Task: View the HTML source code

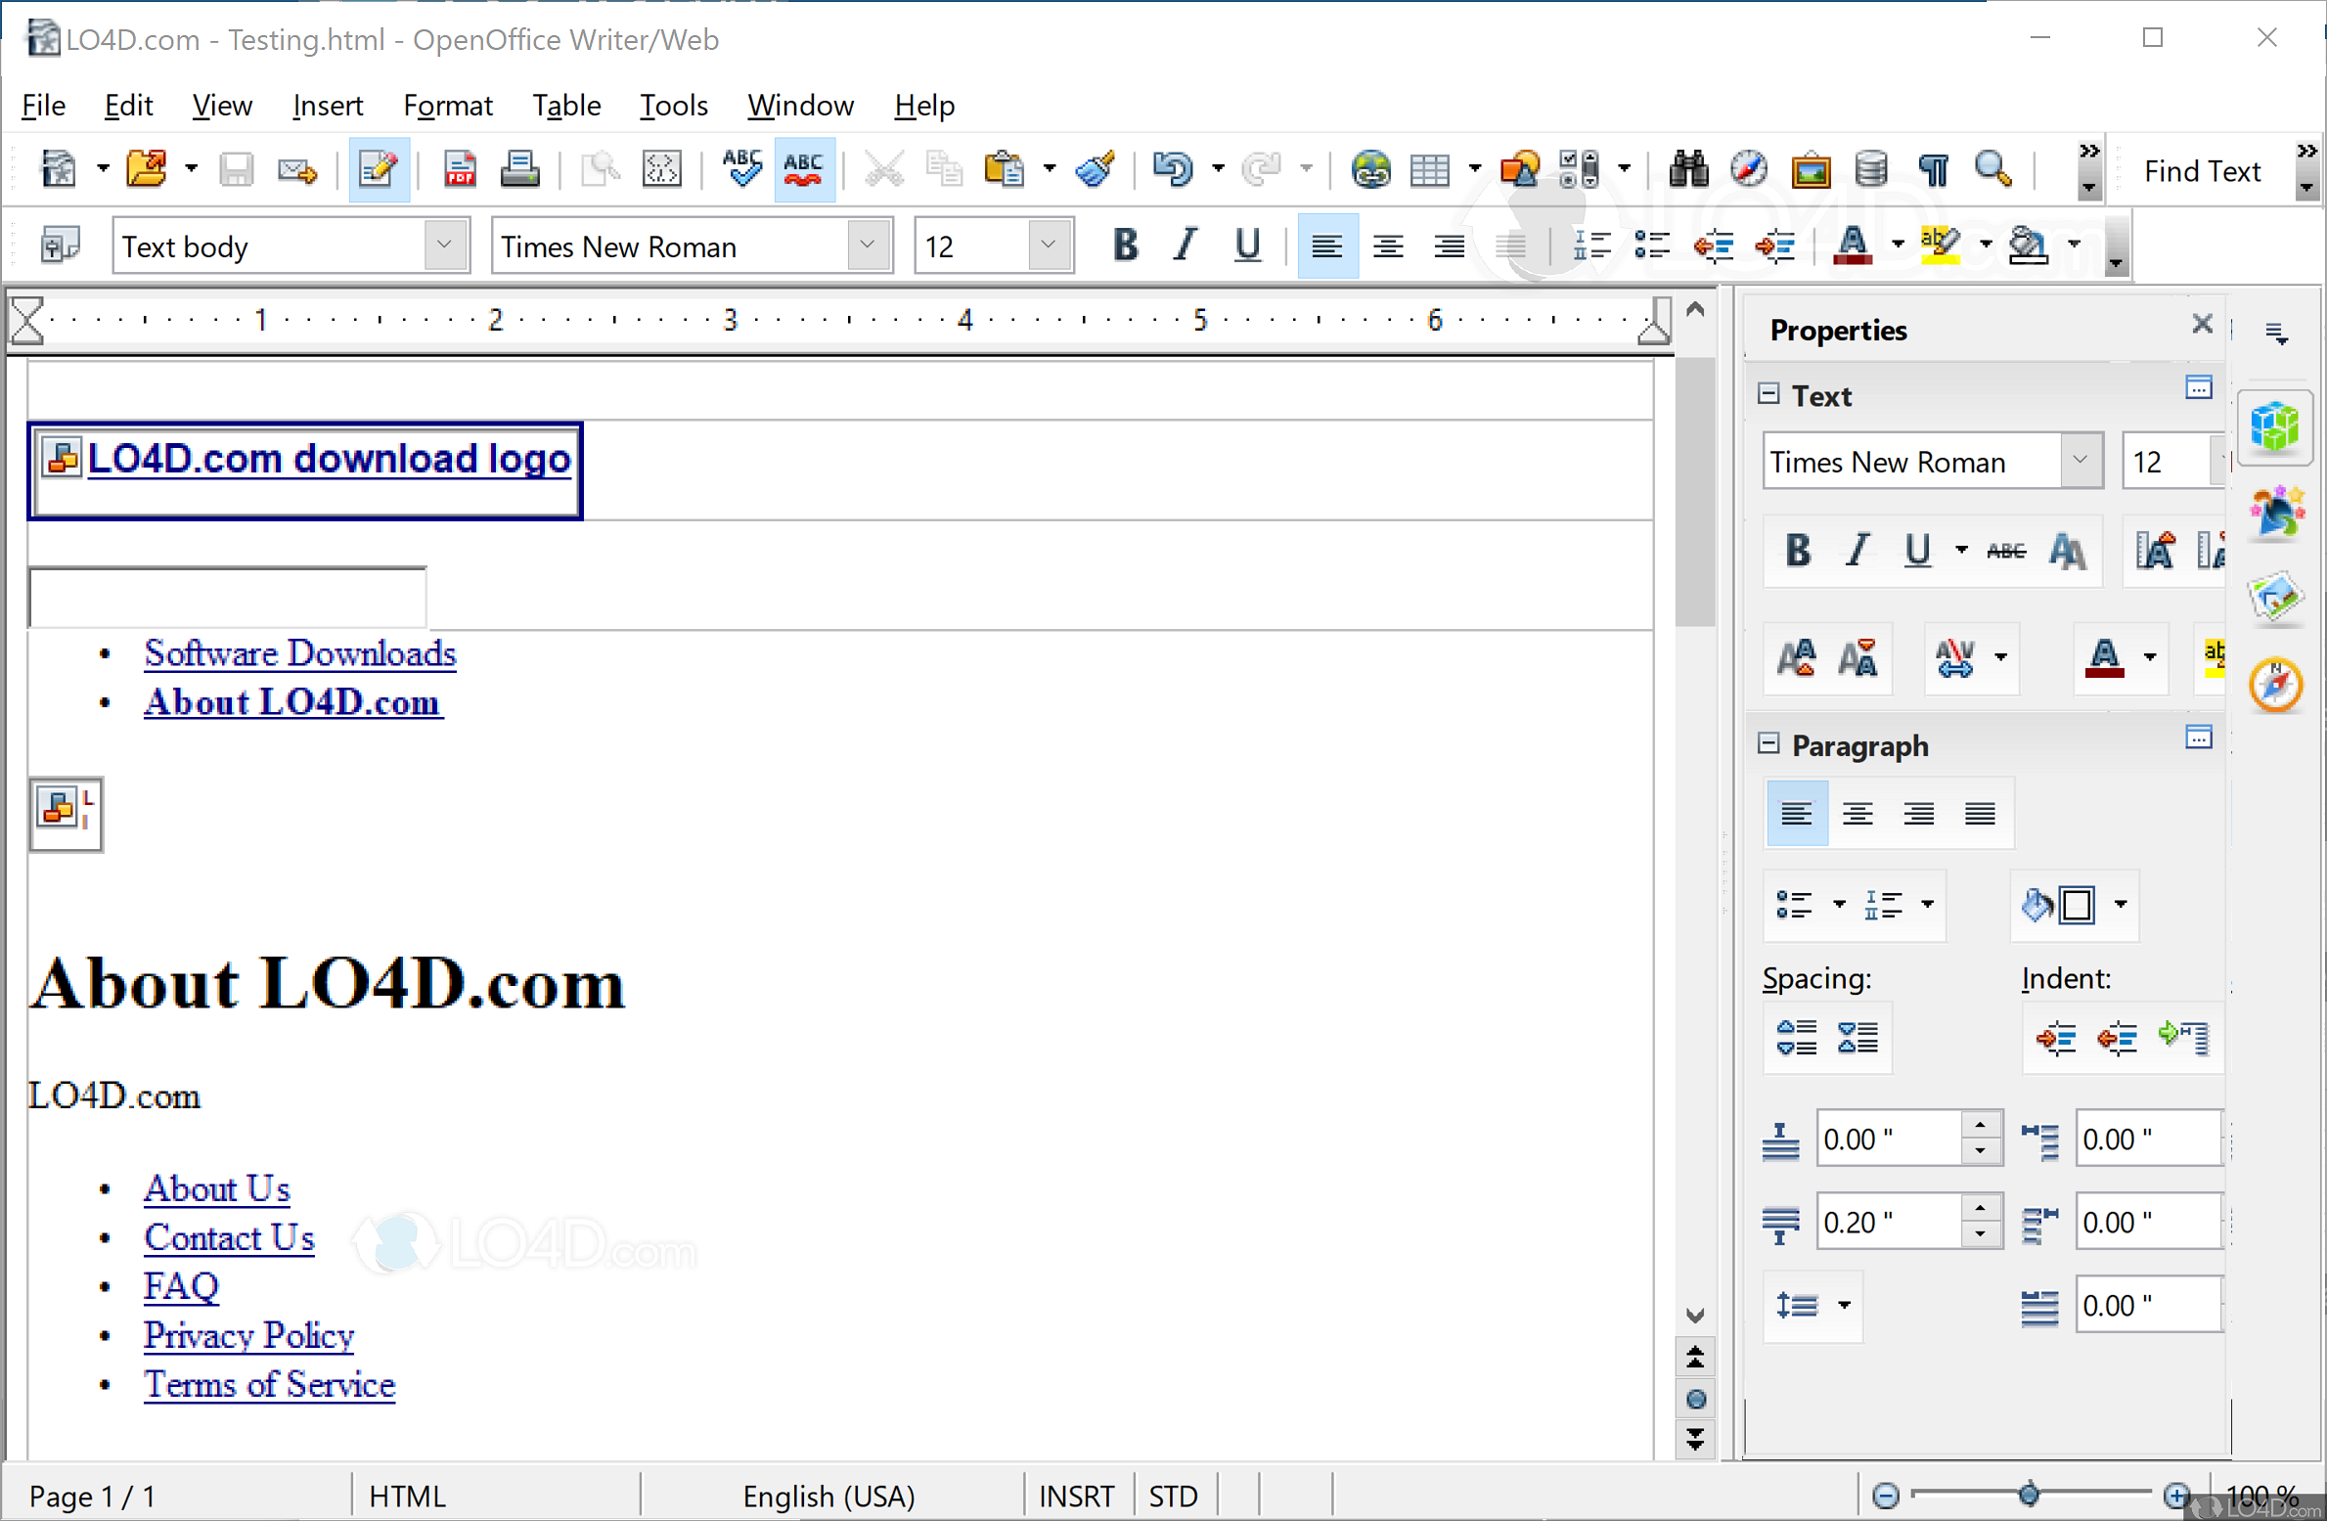Action: pos(662,168)
